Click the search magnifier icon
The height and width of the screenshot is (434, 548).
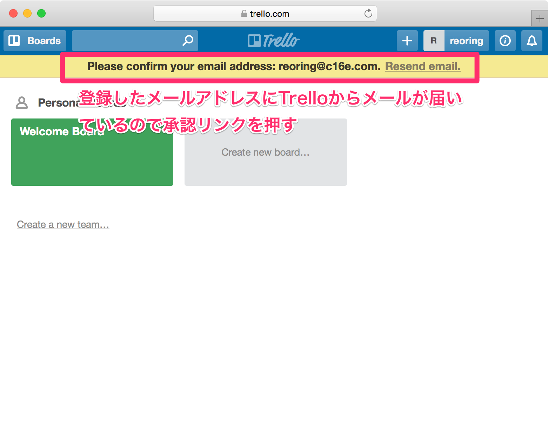tap(188, 41)
